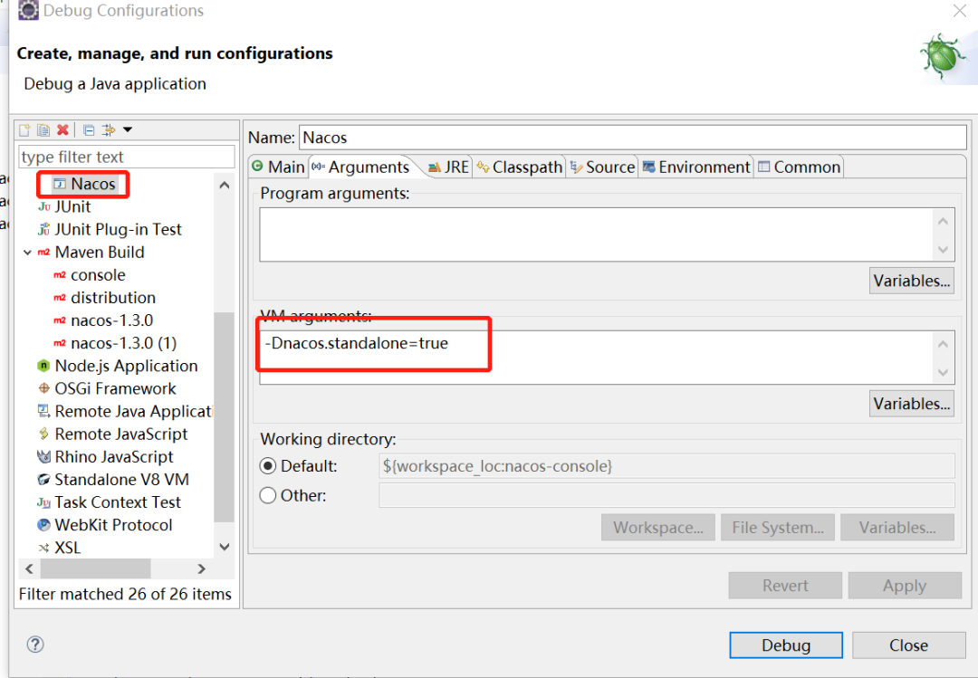Viewport: 978px width, 678px height.
Task: Collapse all configurations in the tree
Action: click(89, 130)
